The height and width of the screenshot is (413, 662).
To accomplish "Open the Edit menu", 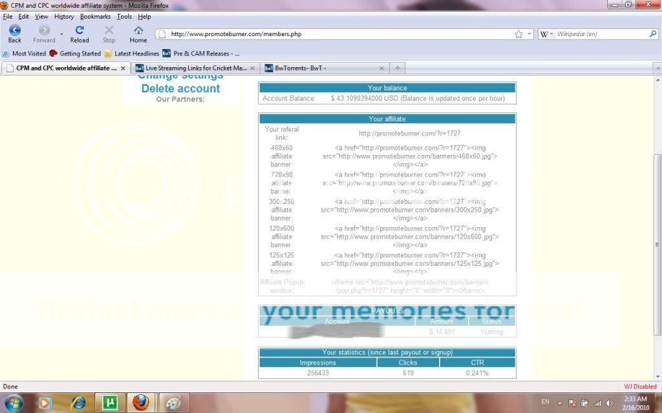I will tap(24, 16).
